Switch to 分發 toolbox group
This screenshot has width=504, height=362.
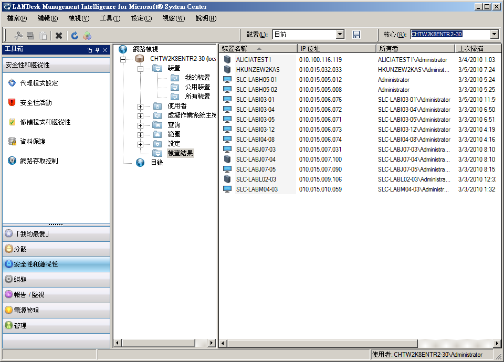[56, 249]
